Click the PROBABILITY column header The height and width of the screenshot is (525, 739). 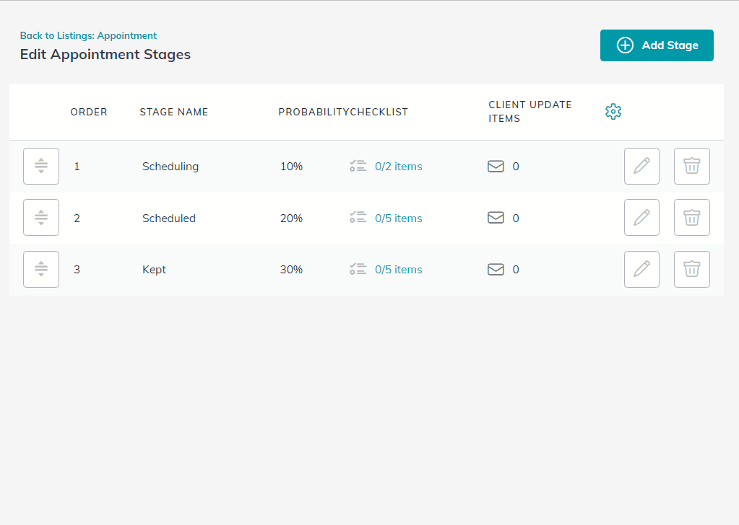314,112
